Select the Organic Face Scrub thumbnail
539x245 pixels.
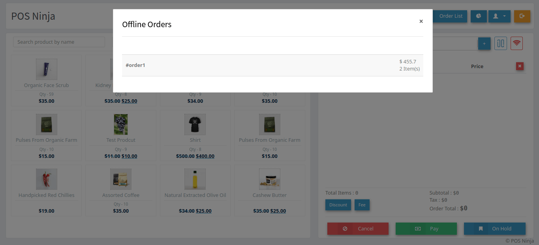[47, 69]
